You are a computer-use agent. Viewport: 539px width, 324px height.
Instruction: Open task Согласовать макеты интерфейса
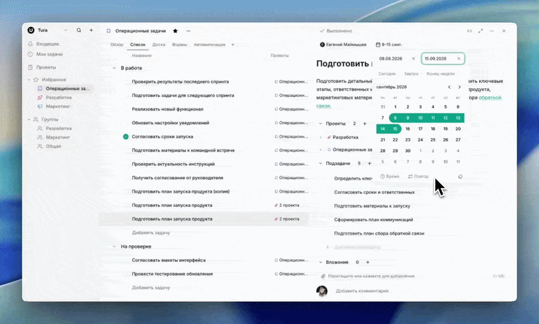coord(168,261)
